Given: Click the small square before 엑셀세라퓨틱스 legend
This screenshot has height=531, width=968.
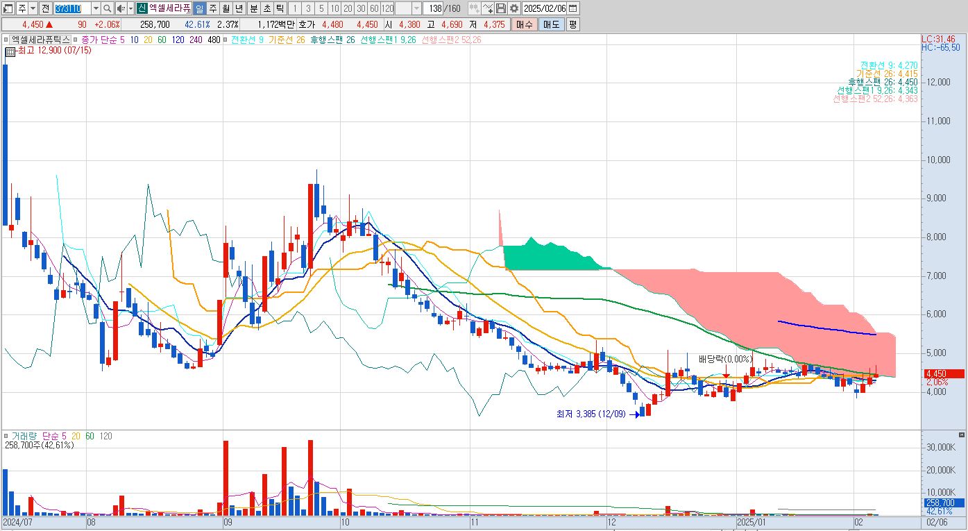Looking at the screenshot, I should pyautogui.click(x=6, y=40).
